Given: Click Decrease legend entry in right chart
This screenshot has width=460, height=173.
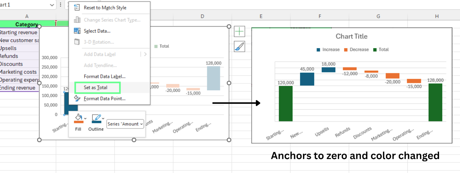Looking at the screenshot, I should (x=356, y=50).
